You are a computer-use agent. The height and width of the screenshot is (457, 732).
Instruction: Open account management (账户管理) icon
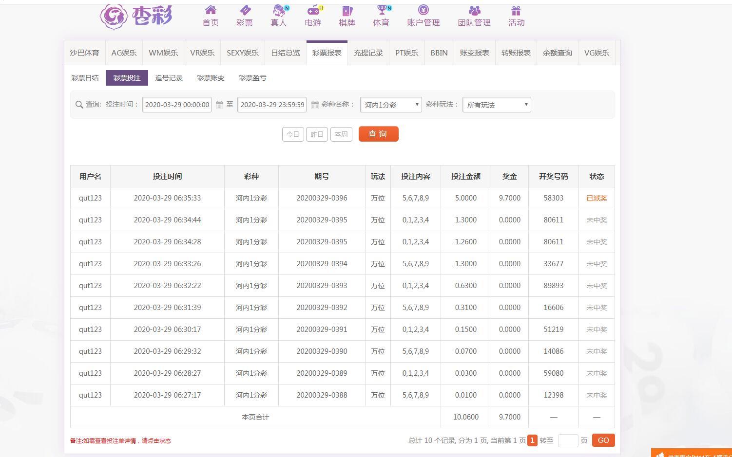(424, 10)
